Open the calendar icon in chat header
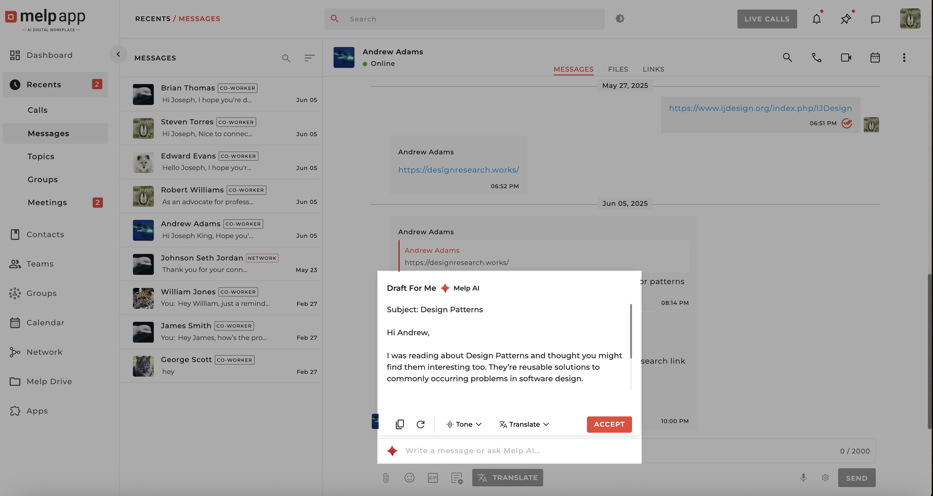The image size is (933, 496). [x=875, y=58]
